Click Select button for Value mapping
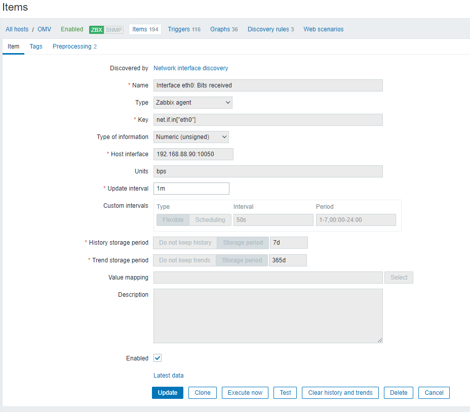 click(399, 278)
